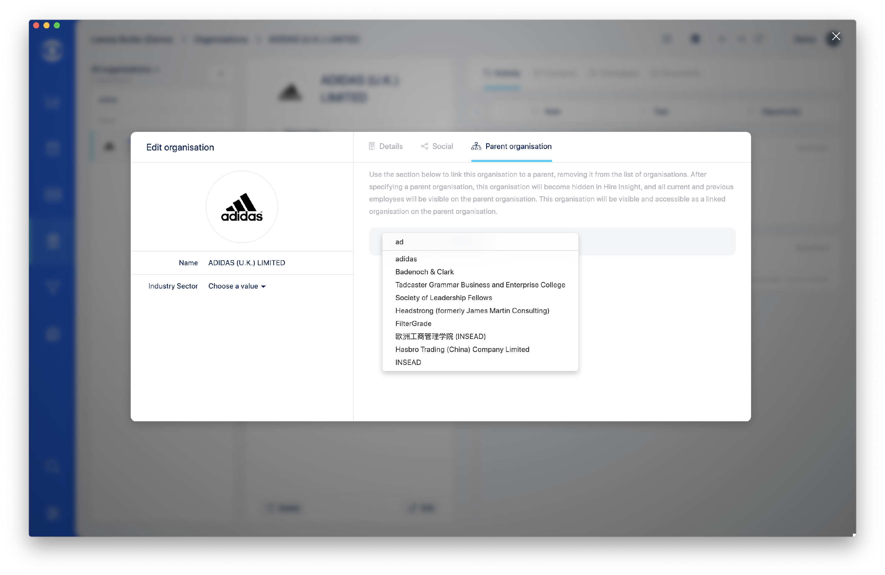The height and width of the screenshot is (575, 885).
Task: Close the modal with the X icon
Action: click(x=836, y=37)
